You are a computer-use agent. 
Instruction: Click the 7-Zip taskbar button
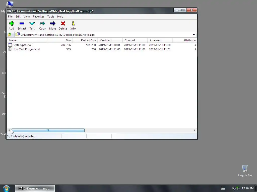pyautogui.click(x=35, y=188)
